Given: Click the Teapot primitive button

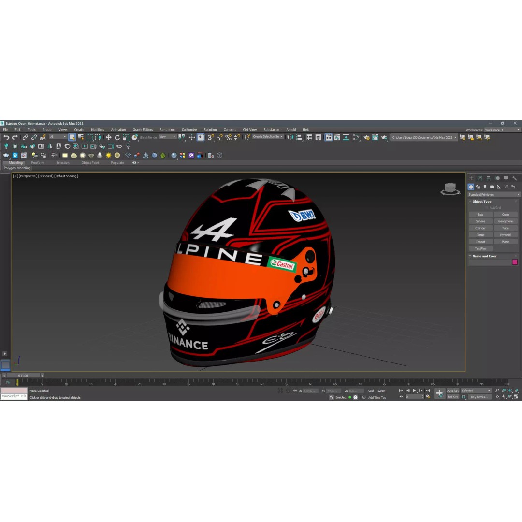Looking at the screenshot, I should 480,242.
